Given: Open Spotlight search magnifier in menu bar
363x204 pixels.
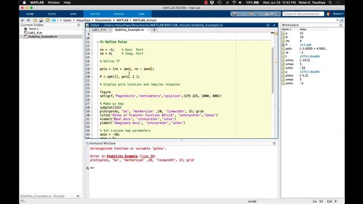Looking at the screenshot, I should [330, 2].
